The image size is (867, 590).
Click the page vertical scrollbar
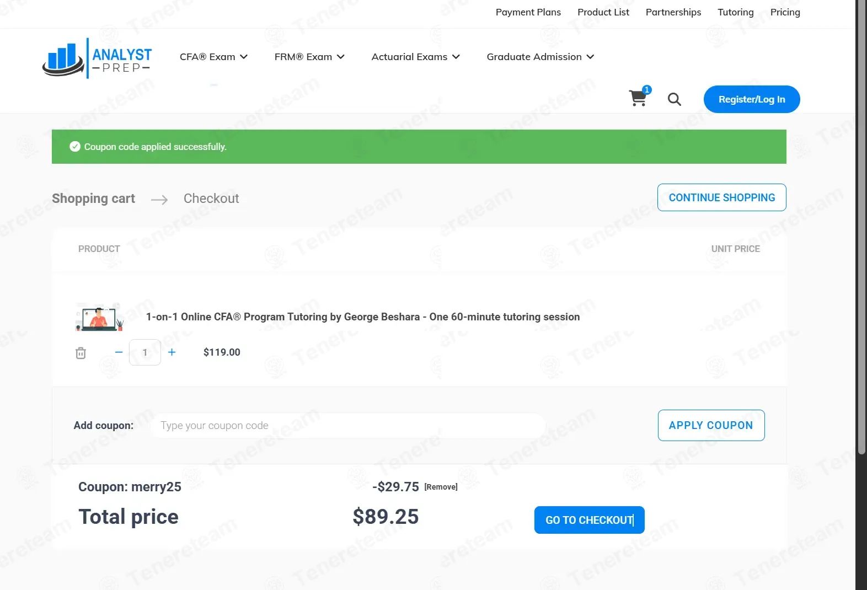click(x=861, y=226)
